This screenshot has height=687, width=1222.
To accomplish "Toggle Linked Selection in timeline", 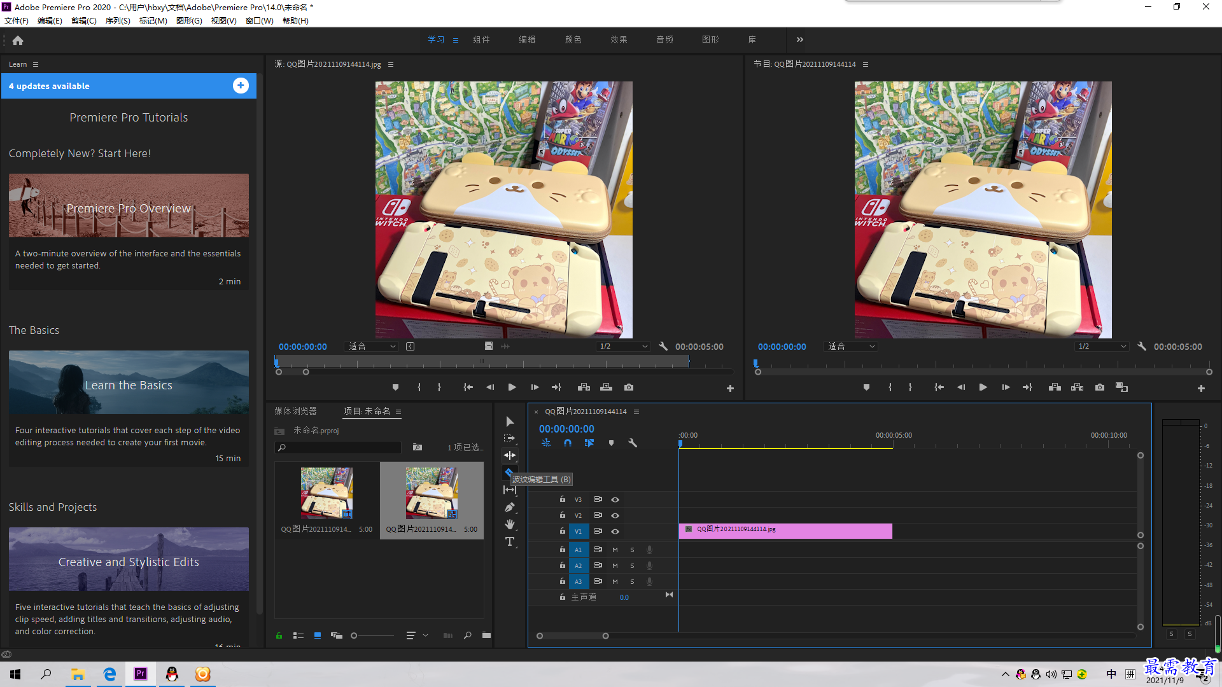I will (x=589, y=443).
